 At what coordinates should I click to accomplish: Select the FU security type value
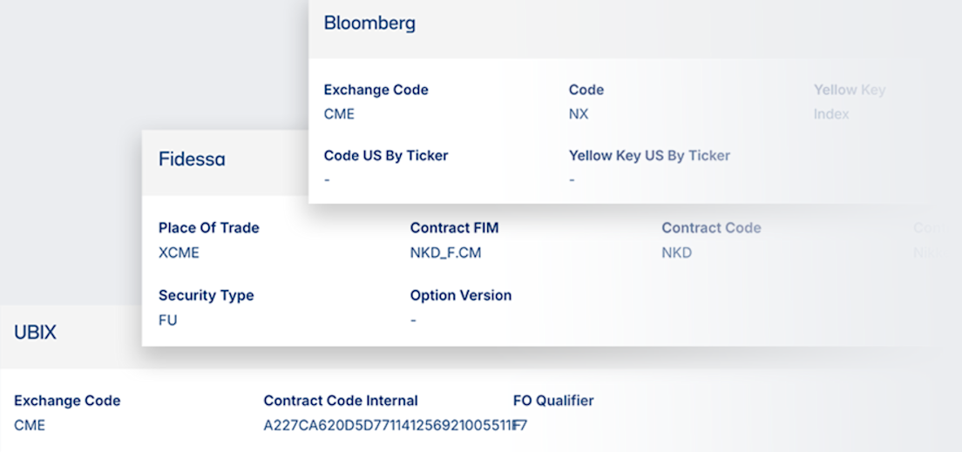167,320
